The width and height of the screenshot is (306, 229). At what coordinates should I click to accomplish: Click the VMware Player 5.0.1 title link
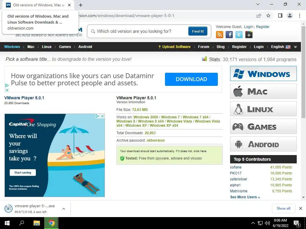24,98
